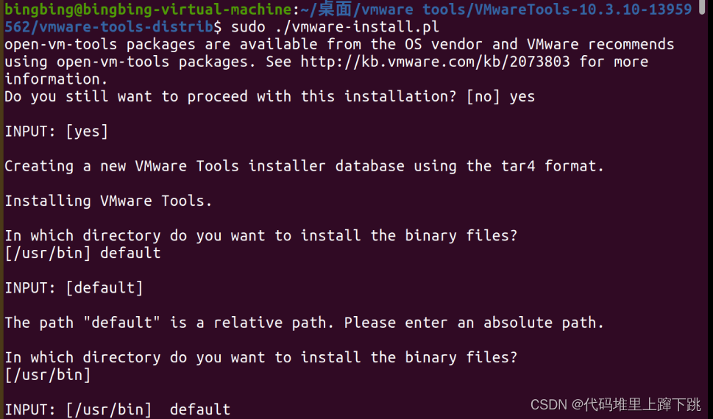Click the terminal scrollbar thumb at top right

(703, 8)
